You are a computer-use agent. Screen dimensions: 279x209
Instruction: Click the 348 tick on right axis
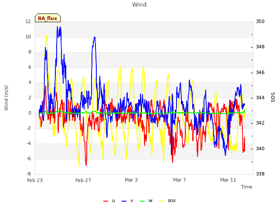(260, 47)
